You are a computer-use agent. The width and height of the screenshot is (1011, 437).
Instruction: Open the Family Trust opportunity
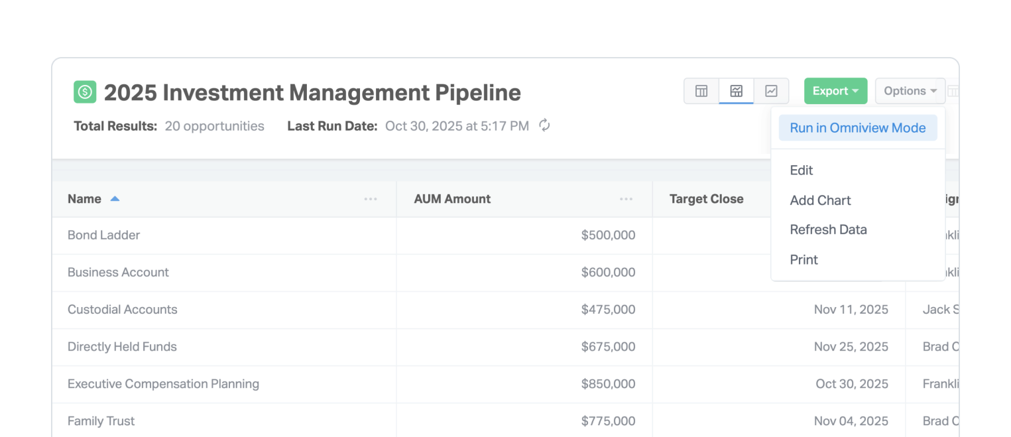101,421
